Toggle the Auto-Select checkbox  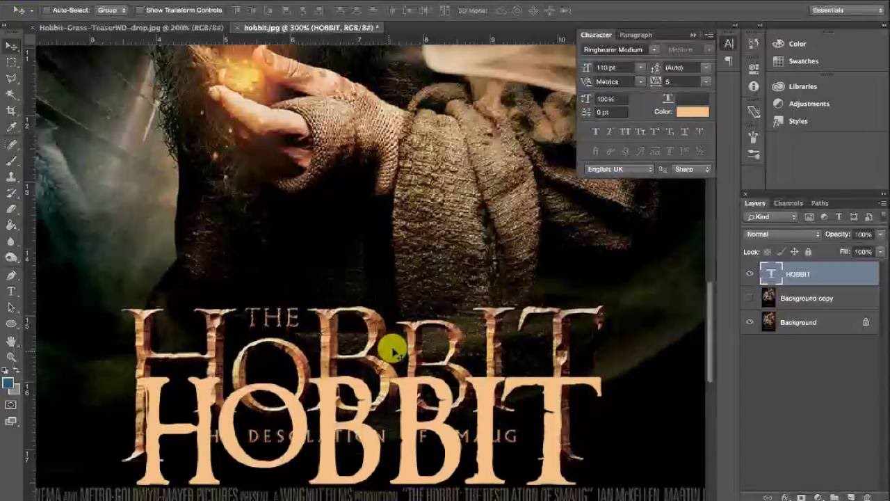pyautogui.click(x=46, y=10)
